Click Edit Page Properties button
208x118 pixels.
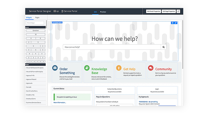click(x=169, y=11)
